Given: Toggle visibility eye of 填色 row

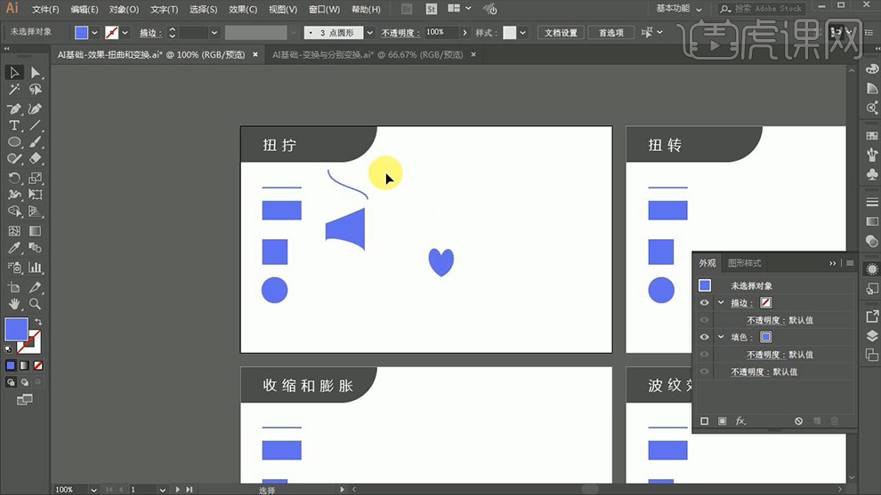Looking at the screenshot, I should (704, 337).
